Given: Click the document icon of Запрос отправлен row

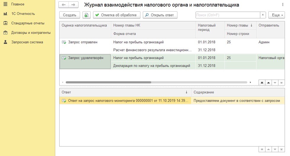Looking at the screenshot, I should (64, 42).
